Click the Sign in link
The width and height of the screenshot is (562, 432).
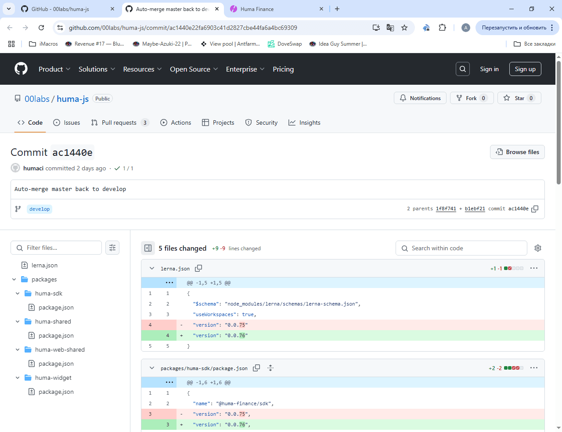click(489, 69)
